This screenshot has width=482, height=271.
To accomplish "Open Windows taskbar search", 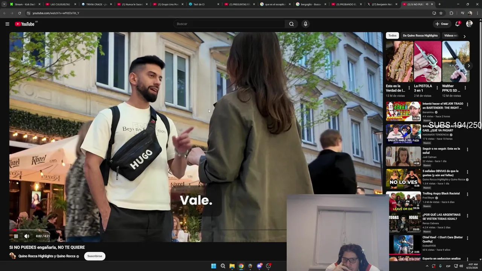I will tap(223, 266).
